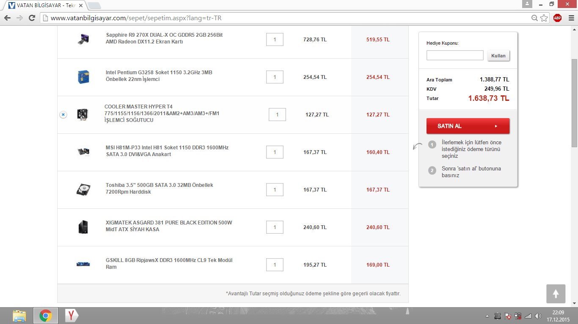The height and width of the screenshot is (324, 578).
Task: Open a new browser tab
Action: tap(94, 5)
